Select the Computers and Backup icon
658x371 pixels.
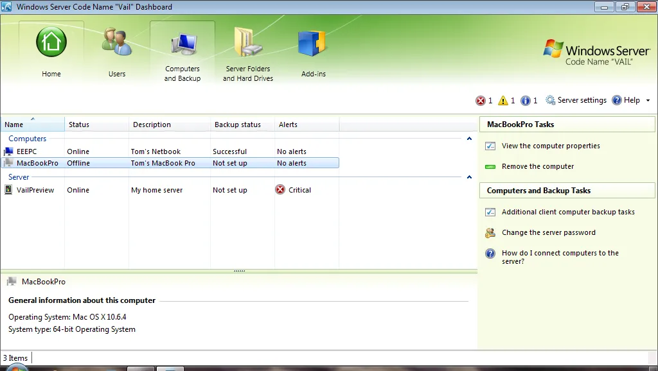click(184, 44)
